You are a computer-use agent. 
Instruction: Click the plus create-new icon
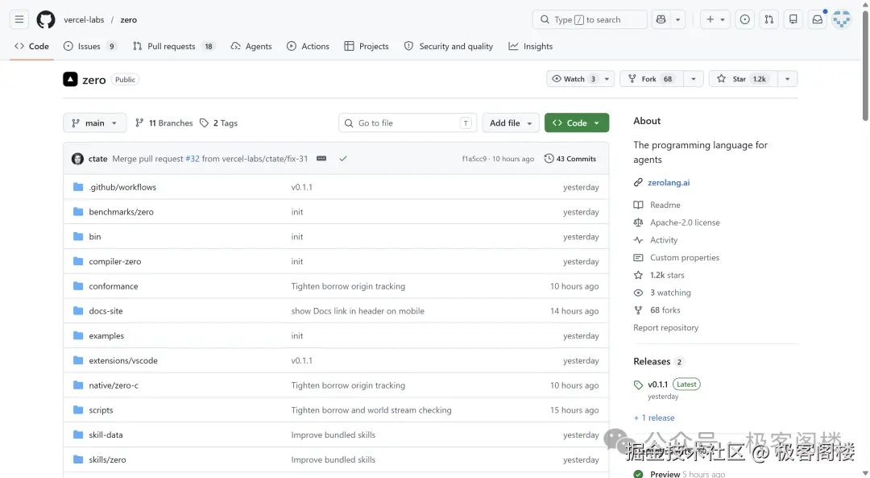point(710,19)
